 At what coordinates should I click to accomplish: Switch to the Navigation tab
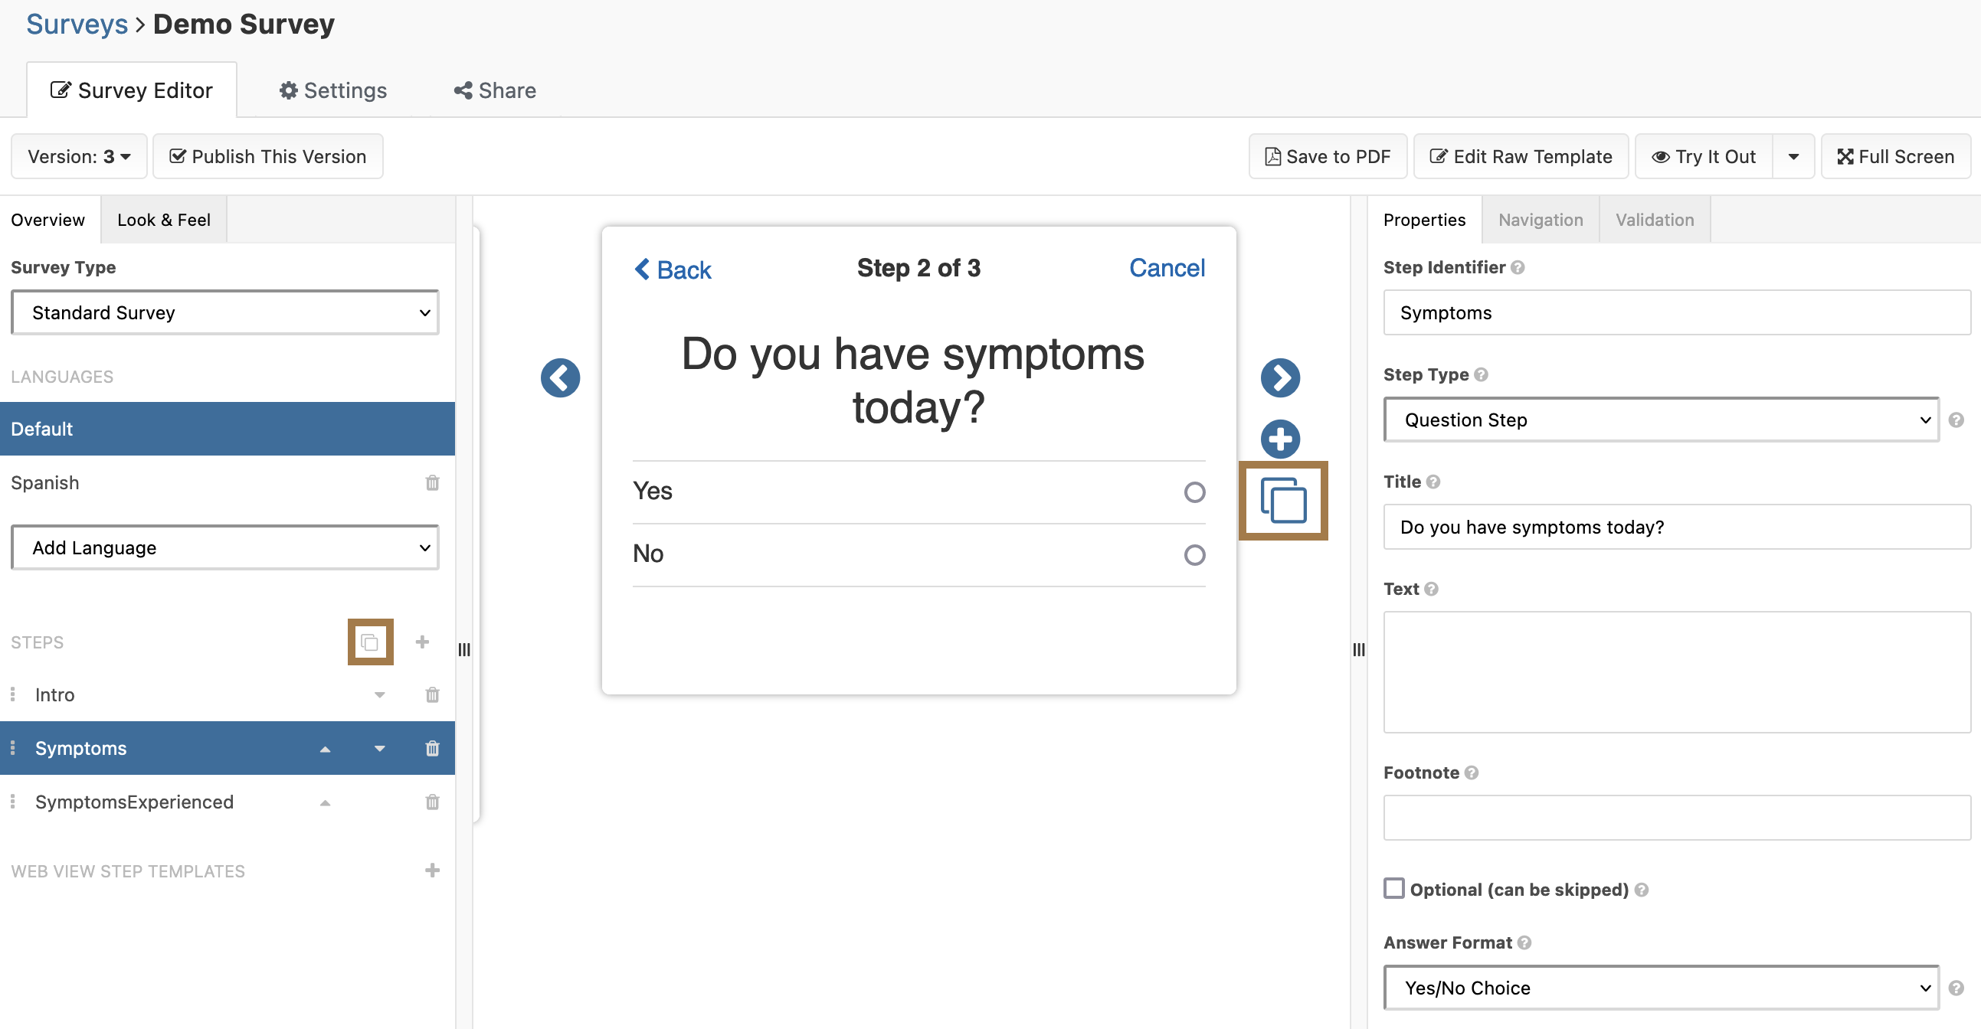coord(1541,220)
